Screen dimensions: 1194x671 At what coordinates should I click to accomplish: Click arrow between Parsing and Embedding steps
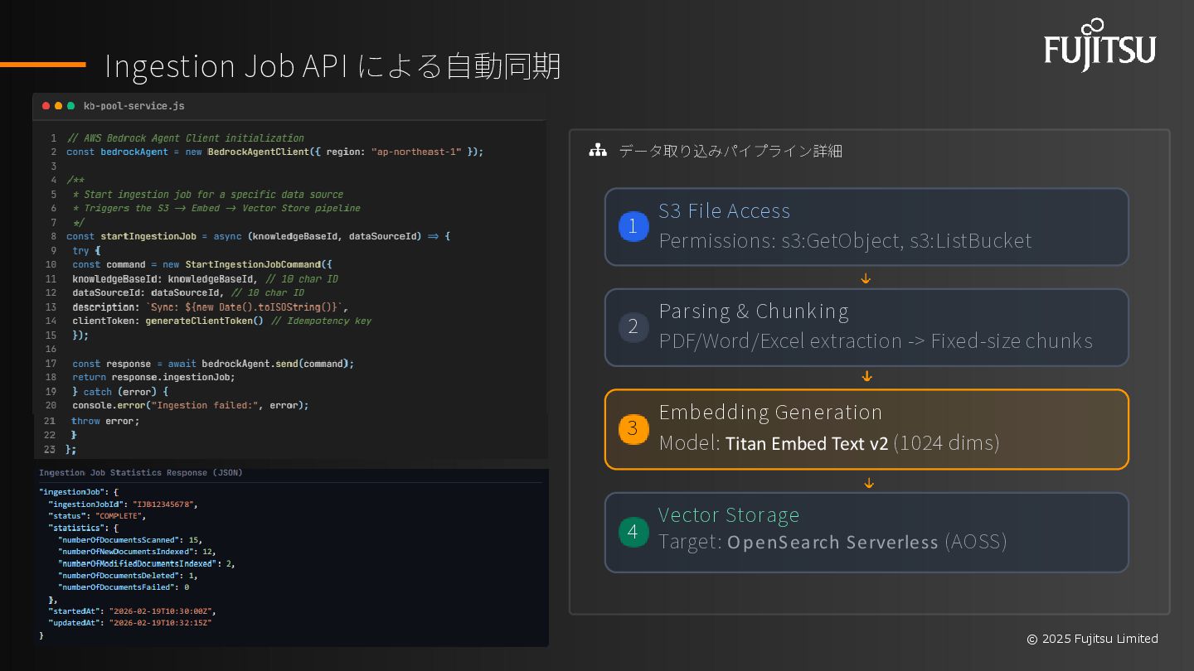866,377
